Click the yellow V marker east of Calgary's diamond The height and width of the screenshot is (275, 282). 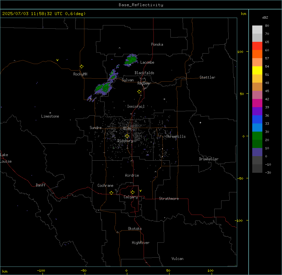point(140,191)
